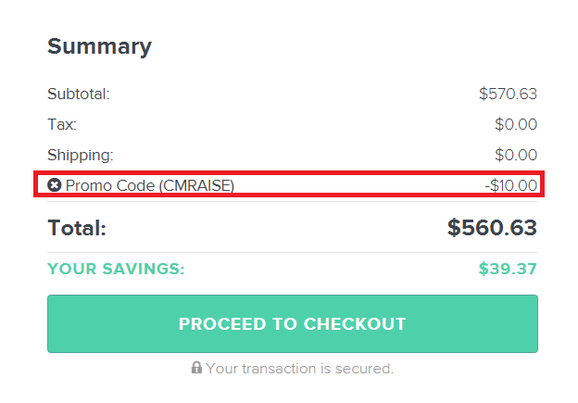The width and height of the screenshot is (578, 403).
Task: Select the Summary heading
Action: click(99, 47)
